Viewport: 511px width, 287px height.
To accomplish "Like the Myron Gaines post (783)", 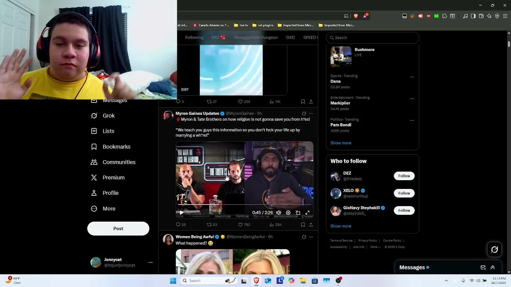I will pos(244,225).
